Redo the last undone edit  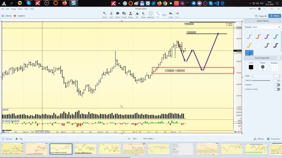click(x=177, y=14)
